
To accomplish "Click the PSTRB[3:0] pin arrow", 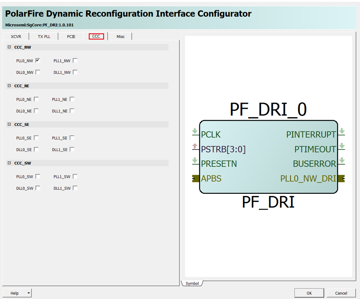I will coord(195,146).
